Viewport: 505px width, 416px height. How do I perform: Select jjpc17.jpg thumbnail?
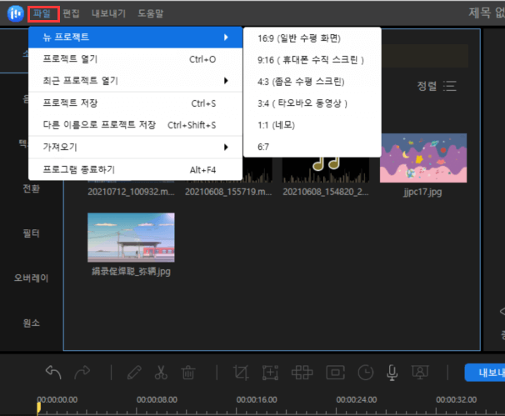(423, 158)
